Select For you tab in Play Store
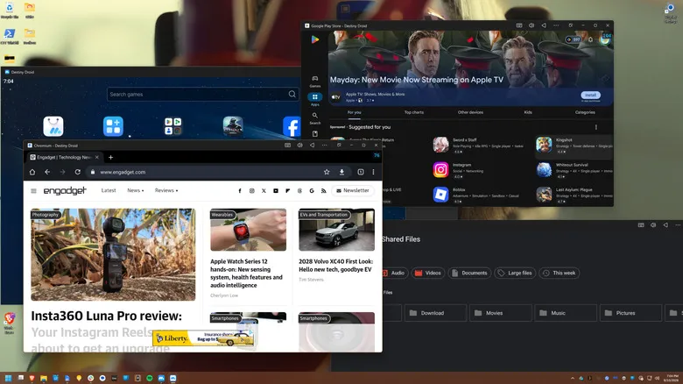The height and width of the screenshot is (384, 683). (354, 112)
